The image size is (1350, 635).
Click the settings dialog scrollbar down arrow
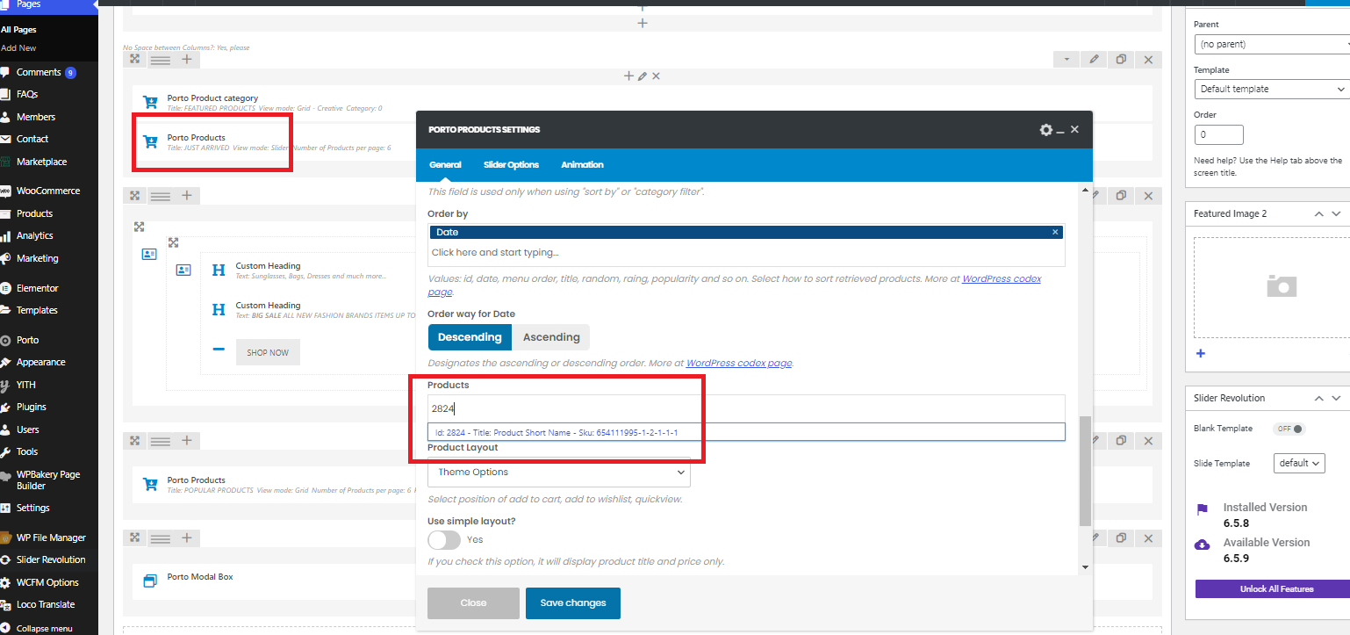(x=1086, y=567)
